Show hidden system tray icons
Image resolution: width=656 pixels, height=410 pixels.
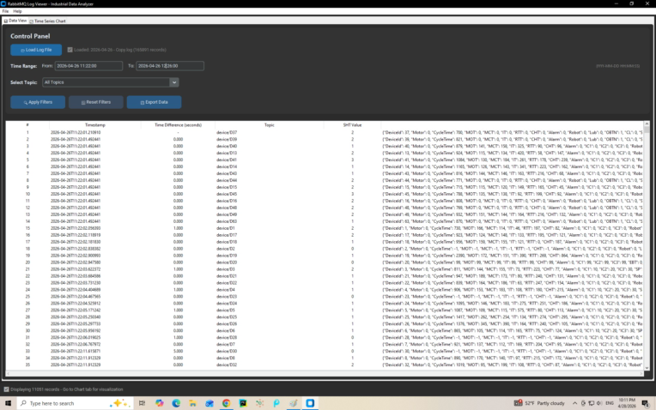pyautogui.click(x=574, y=403)
